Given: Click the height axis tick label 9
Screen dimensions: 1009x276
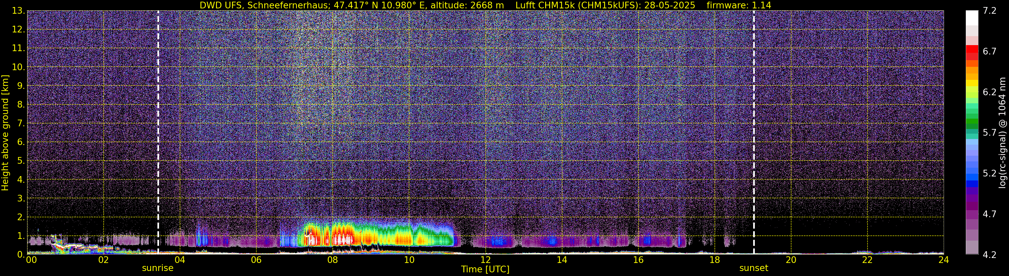Looking at the screenshot, I should 21,86.
